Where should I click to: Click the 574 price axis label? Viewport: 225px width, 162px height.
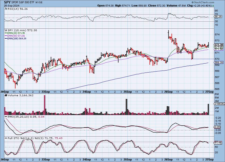[x=217, y=34]
